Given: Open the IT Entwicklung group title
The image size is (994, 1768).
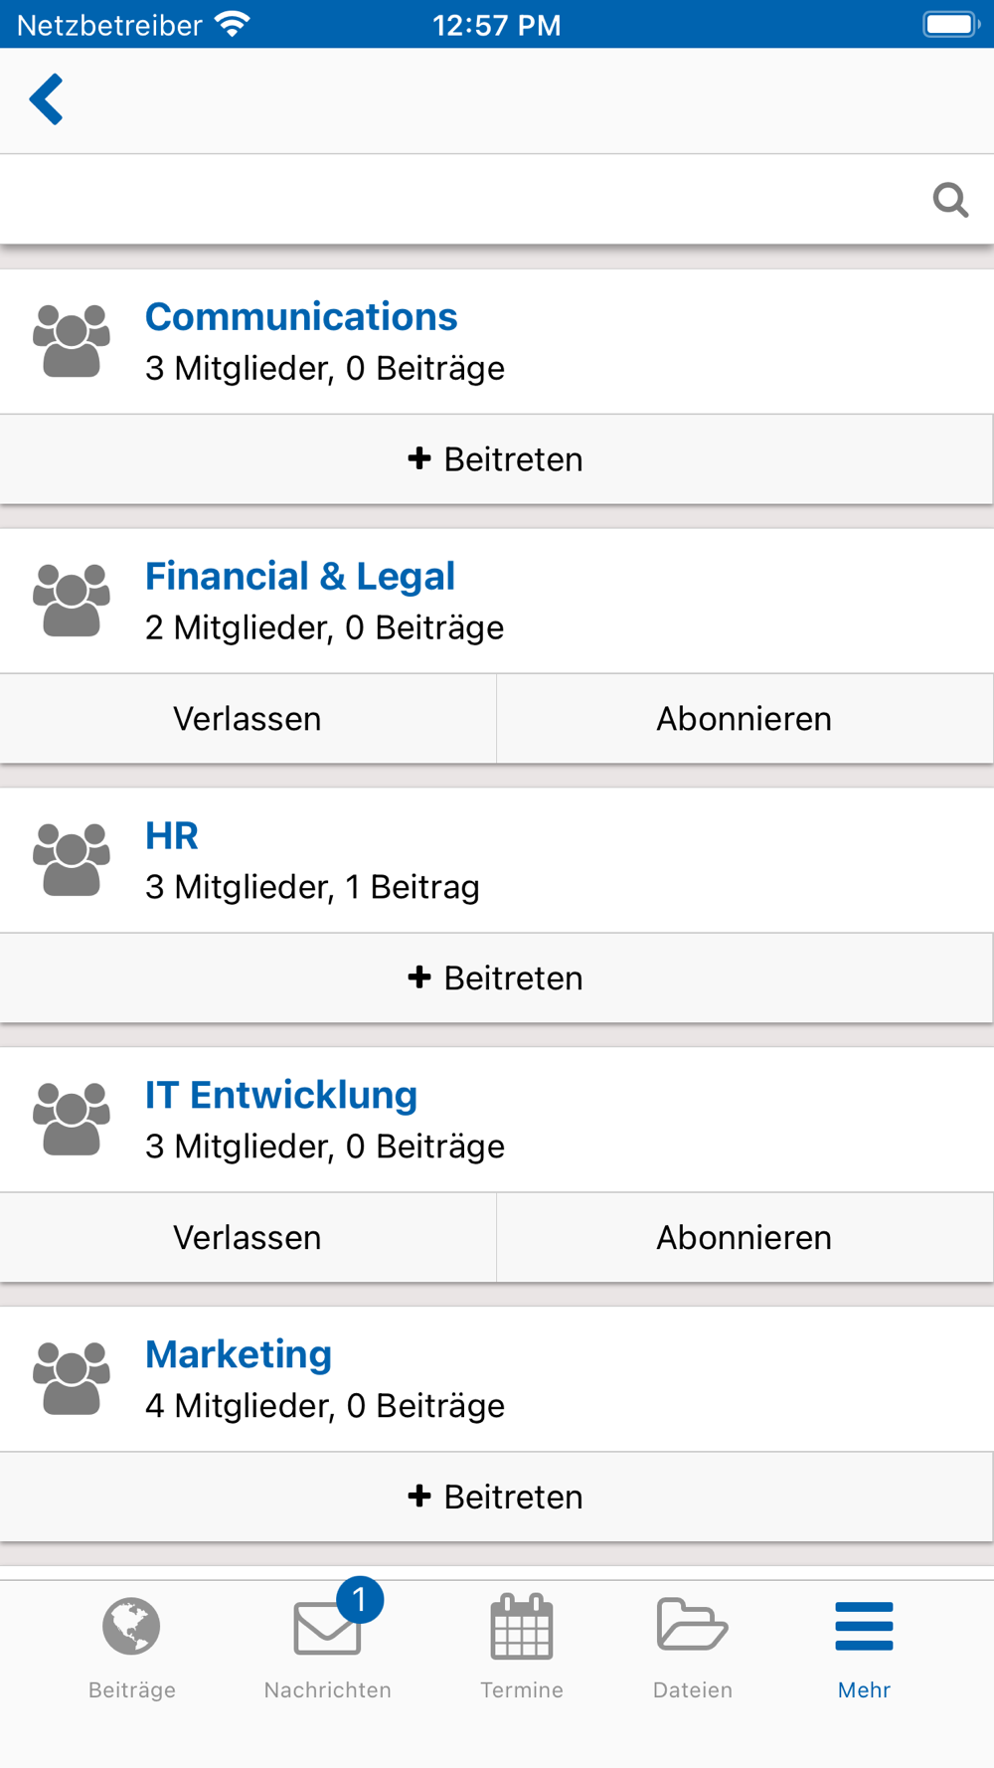Looking at the screenshot, I should point(281,1096).
